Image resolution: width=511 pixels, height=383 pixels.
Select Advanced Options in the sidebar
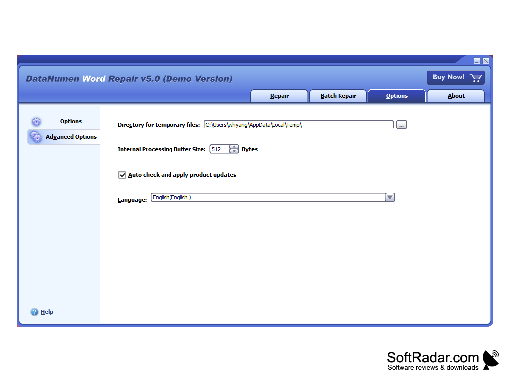pos(64,137)
